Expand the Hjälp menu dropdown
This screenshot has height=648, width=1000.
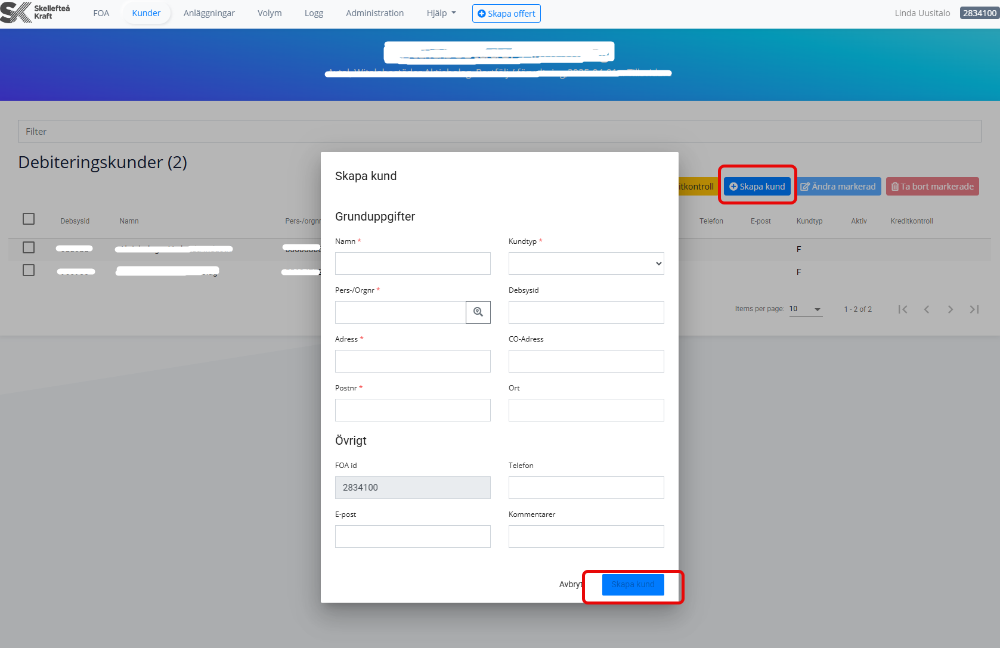tap(441, 13)
